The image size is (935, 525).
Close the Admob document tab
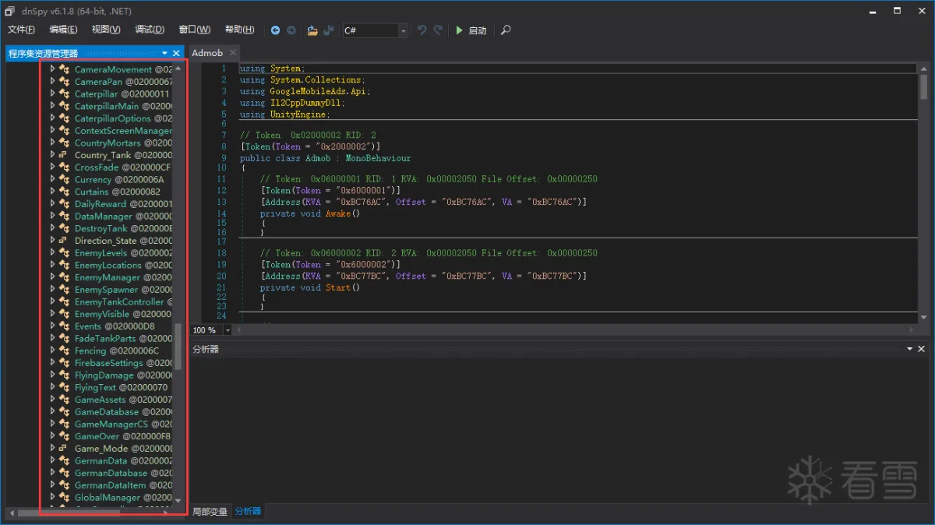(233, 53)
